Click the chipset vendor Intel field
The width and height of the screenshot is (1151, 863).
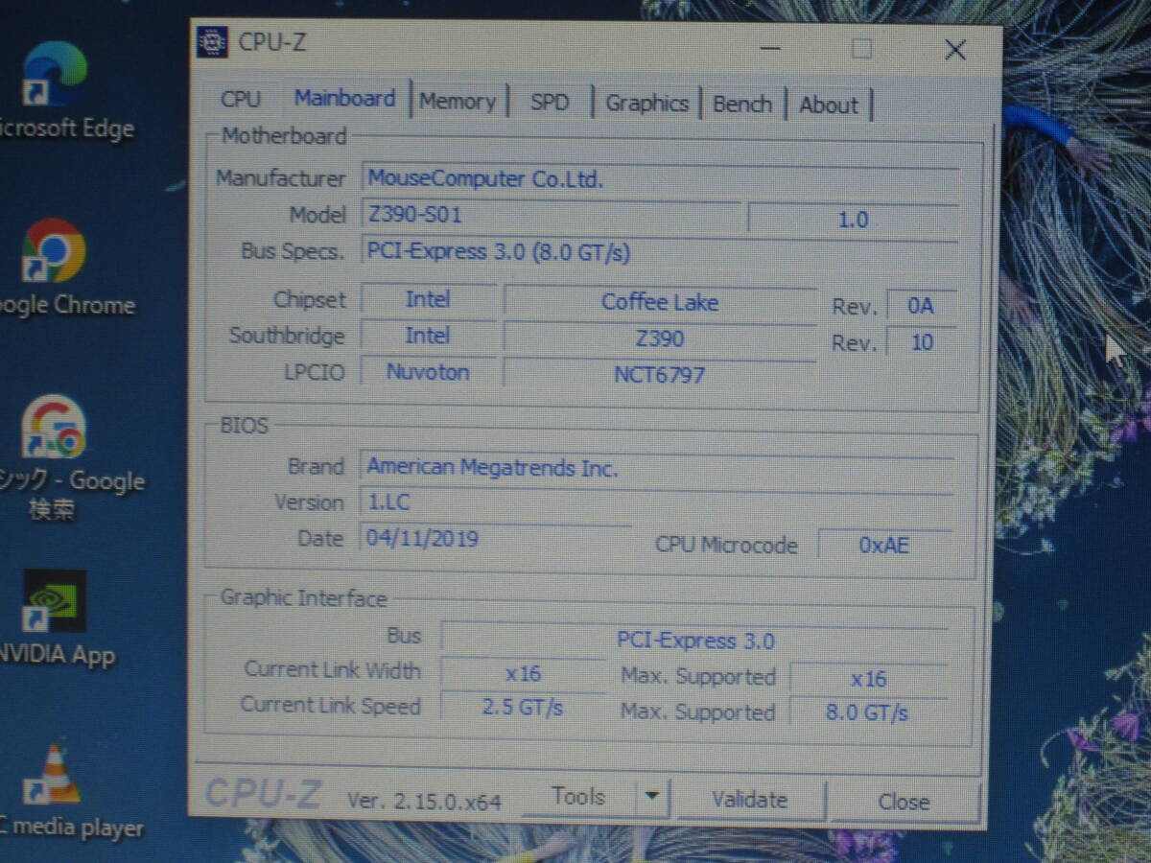click(428, 299)
